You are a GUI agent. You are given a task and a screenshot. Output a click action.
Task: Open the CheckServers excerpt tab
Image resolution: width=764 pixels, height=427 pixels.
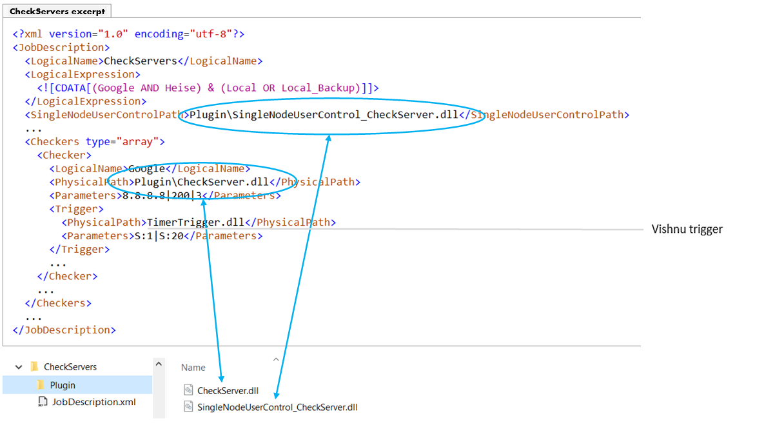(x=57, y=11)
